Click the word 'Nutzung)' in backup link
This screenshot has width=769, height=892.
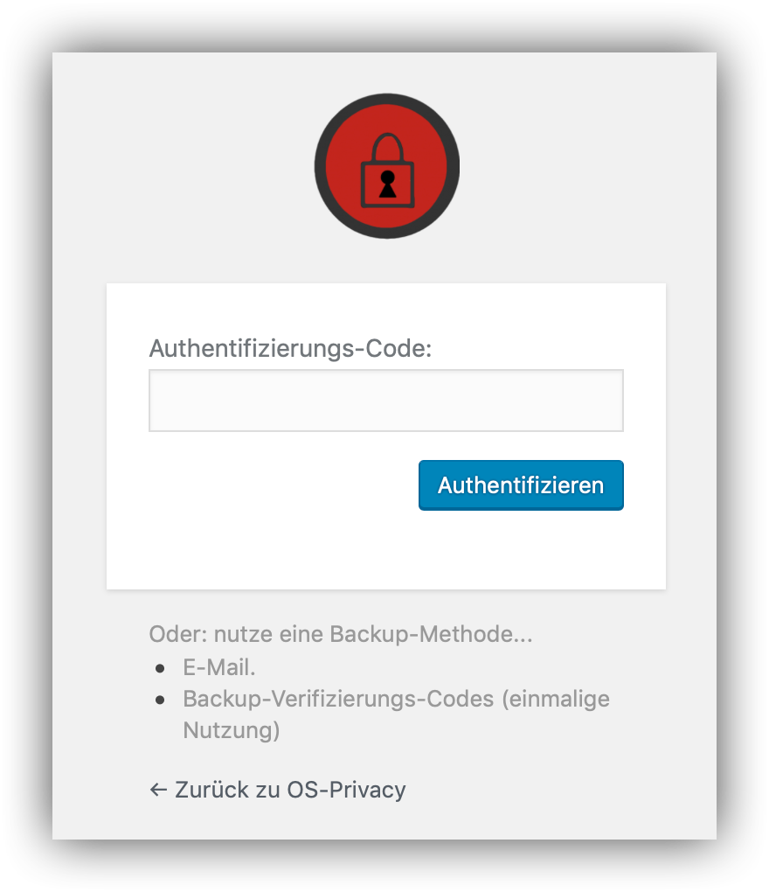[x=232, y=730]
